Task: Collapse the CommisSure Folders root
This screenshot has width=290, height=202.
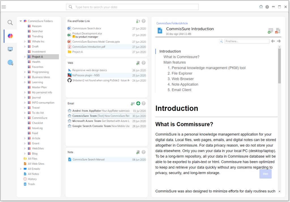Action: pyautogui.click(x=21, y=21)
